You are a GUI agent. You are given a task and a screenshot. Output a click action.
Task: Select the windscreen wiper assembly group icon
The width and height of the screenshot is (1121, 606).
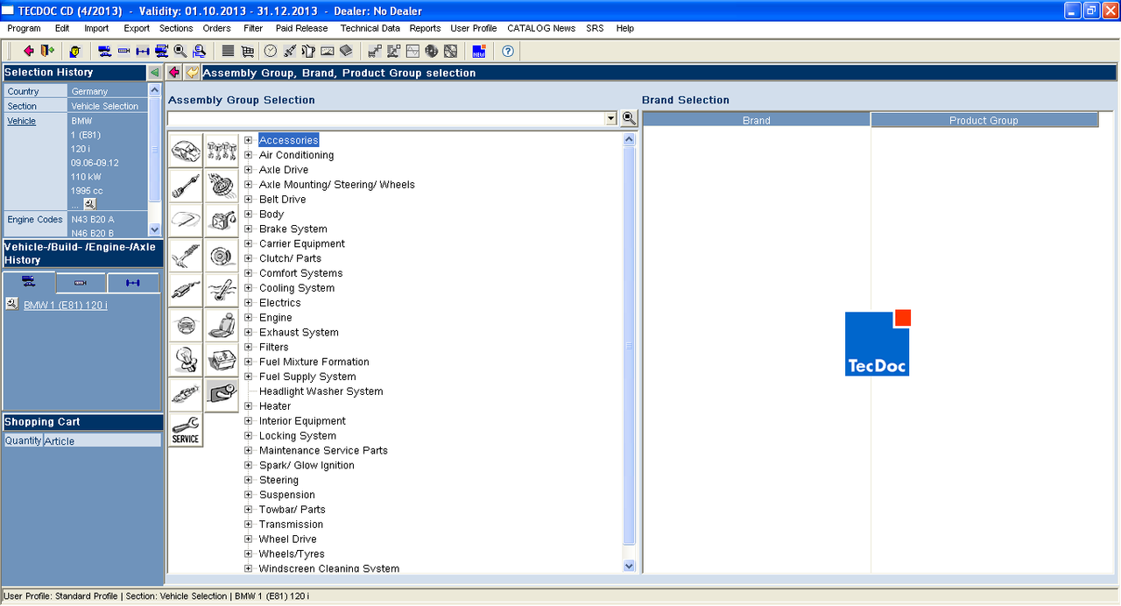186,220
